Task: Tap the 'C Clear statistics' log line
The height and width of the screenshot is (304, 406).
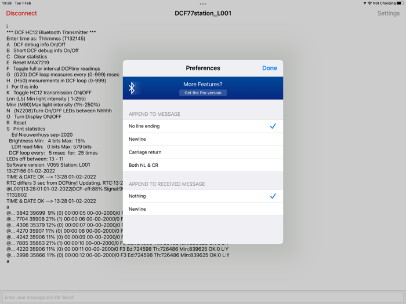Action: coord(27,57)
